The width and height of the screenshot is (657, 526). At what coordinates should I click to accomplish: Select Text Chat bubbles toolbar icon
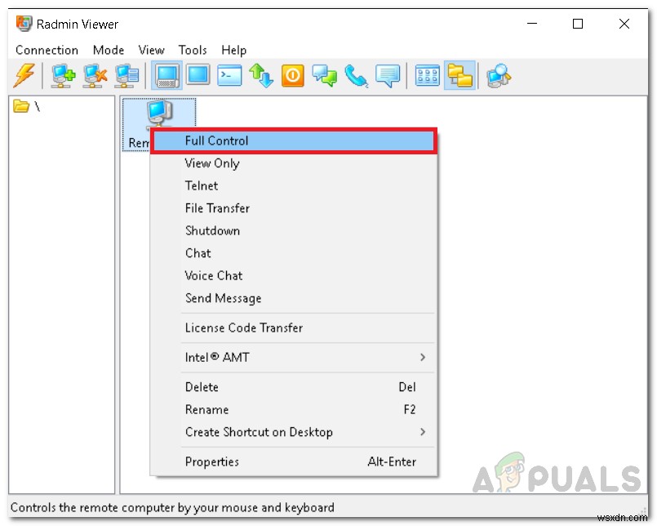324,76
